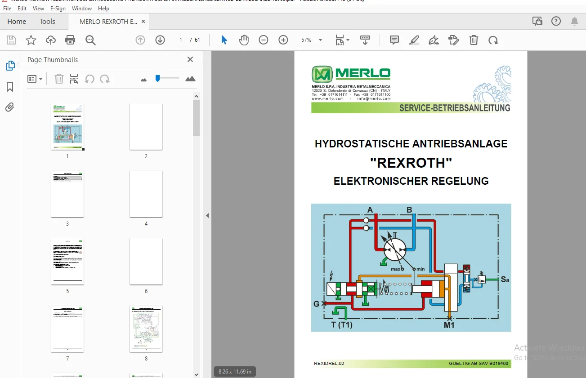
Task: Select the MERLO REXROTH document tab
Action: tap(108, 21)
